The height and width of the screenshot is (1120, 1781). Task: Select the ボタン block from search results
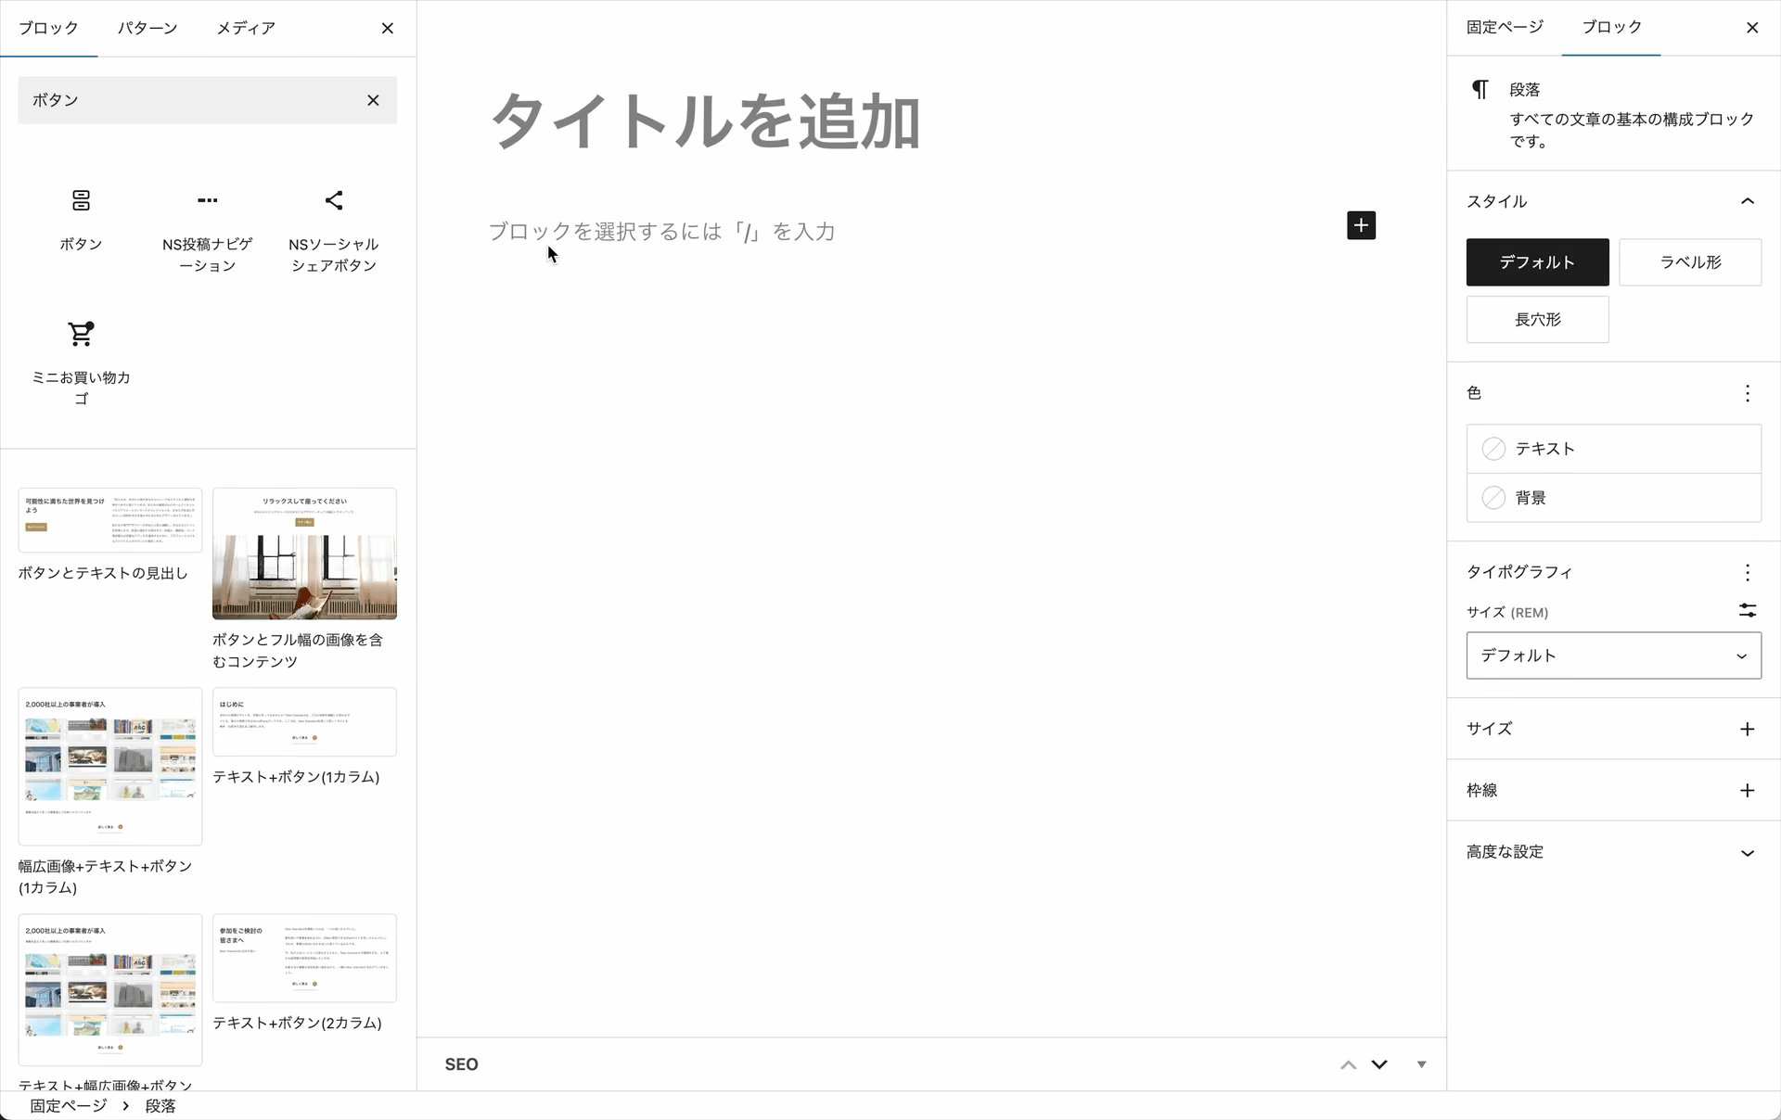(81, 223)
